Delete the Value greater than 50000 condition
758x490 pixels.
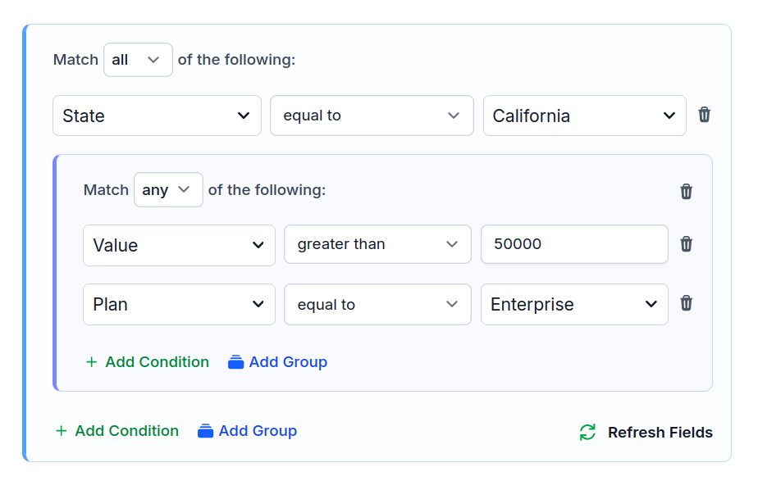[x=686, y=244]
